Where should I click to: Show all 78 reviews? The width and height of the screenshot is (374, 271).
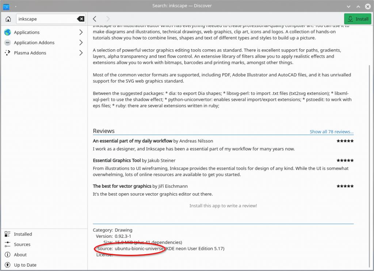(x=332, y=132)
